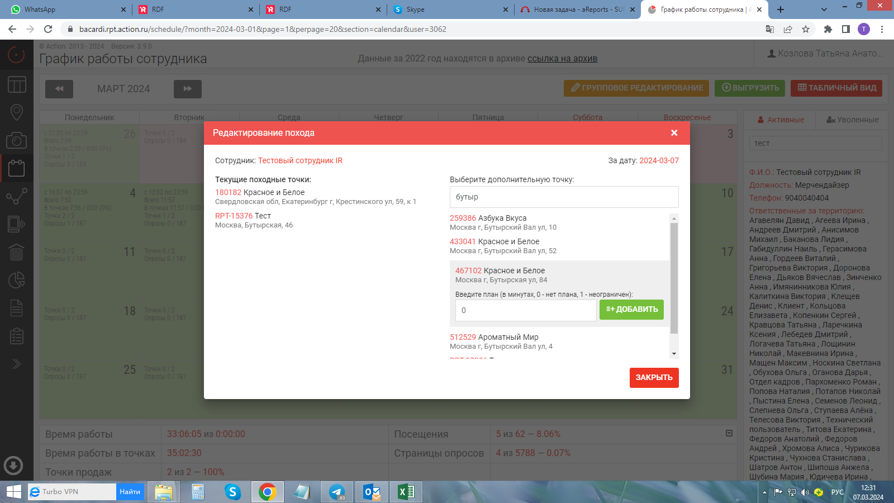Go to the next month
This screenshot has height=503, width=894.
tap(188, 89)
